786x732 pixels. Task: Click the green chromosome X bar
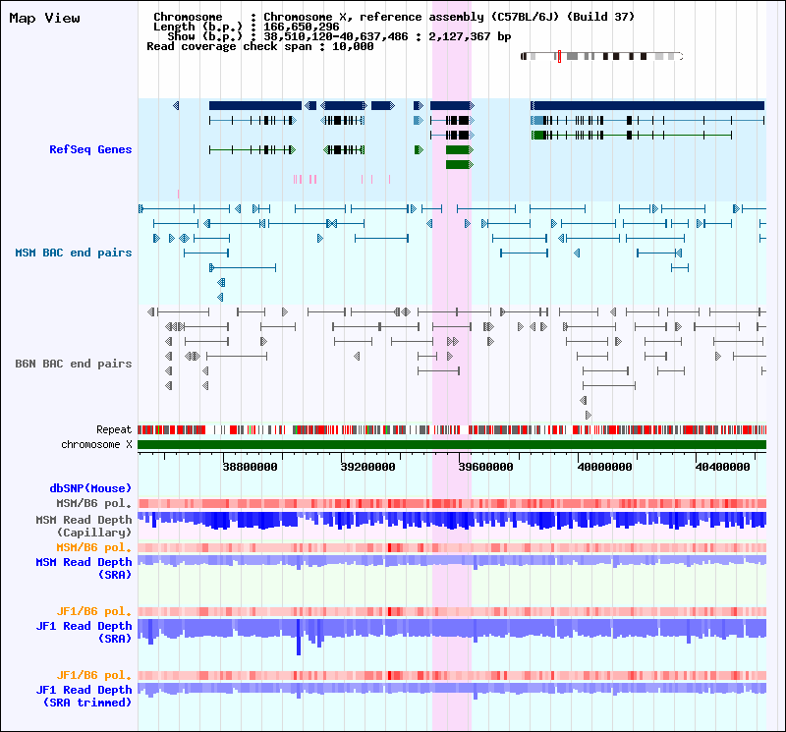pos(452,445)
